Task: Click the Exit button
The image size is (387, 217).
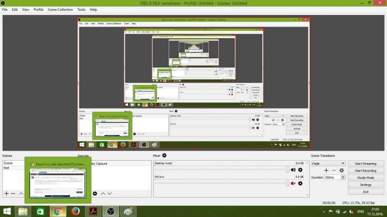Action: pos(366,192)
